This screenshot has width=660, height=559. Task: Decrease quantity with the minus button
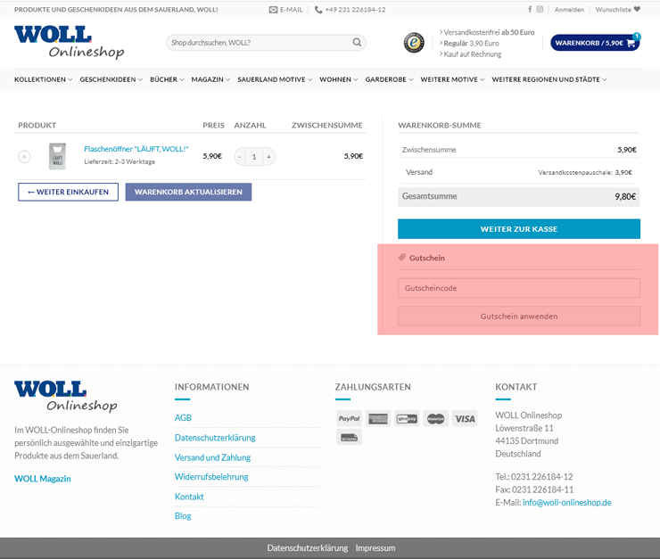240,157
